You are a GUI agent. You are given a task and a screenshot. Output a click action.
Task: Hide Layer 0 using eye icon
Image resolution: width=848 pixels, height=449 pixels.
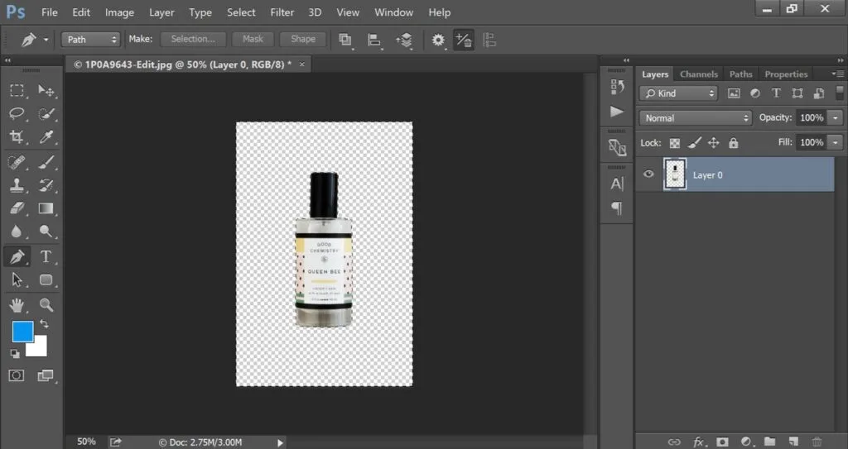648,174
